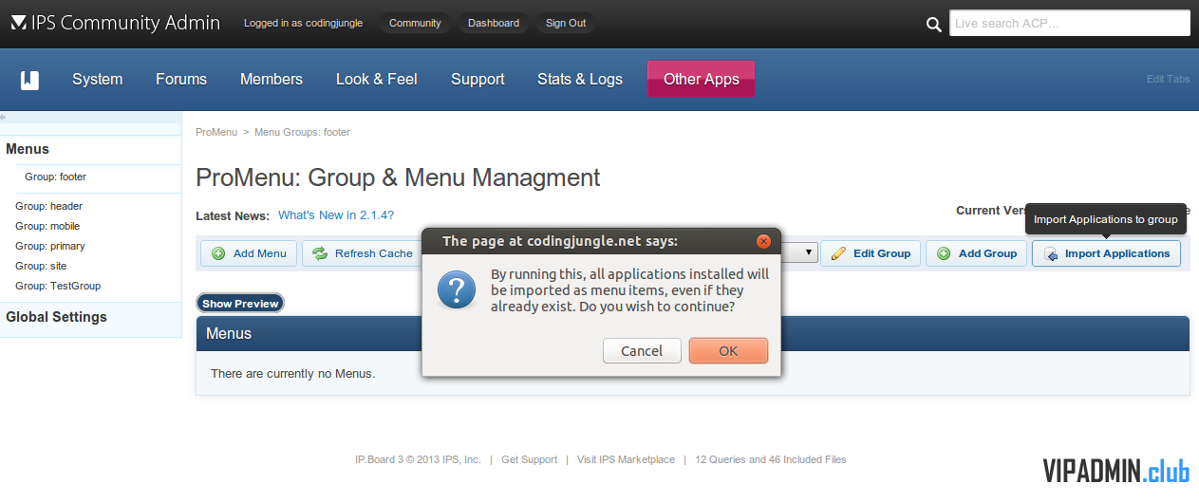Click the search magnifier icon
The image size is (1199, 503).
point(934,24)
